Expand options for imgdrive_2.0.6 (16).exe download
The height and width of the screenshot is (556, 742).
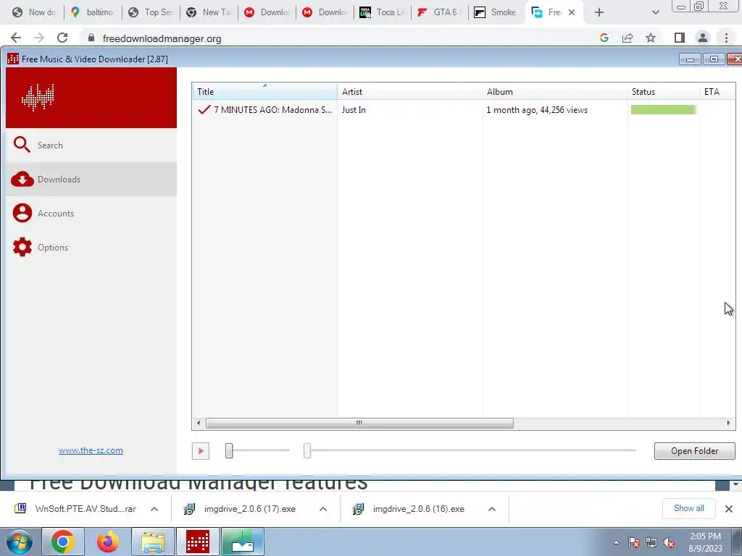[492, 509]
